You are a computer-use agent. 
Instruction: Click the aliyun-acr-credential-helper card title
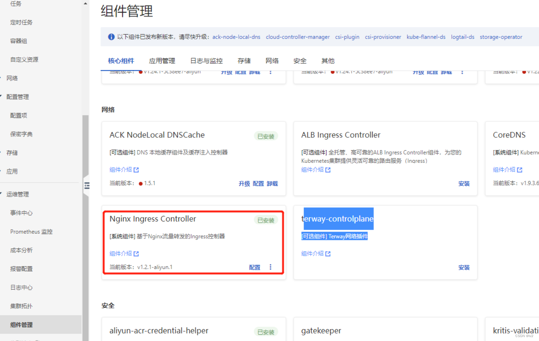[x=159, y=331]
